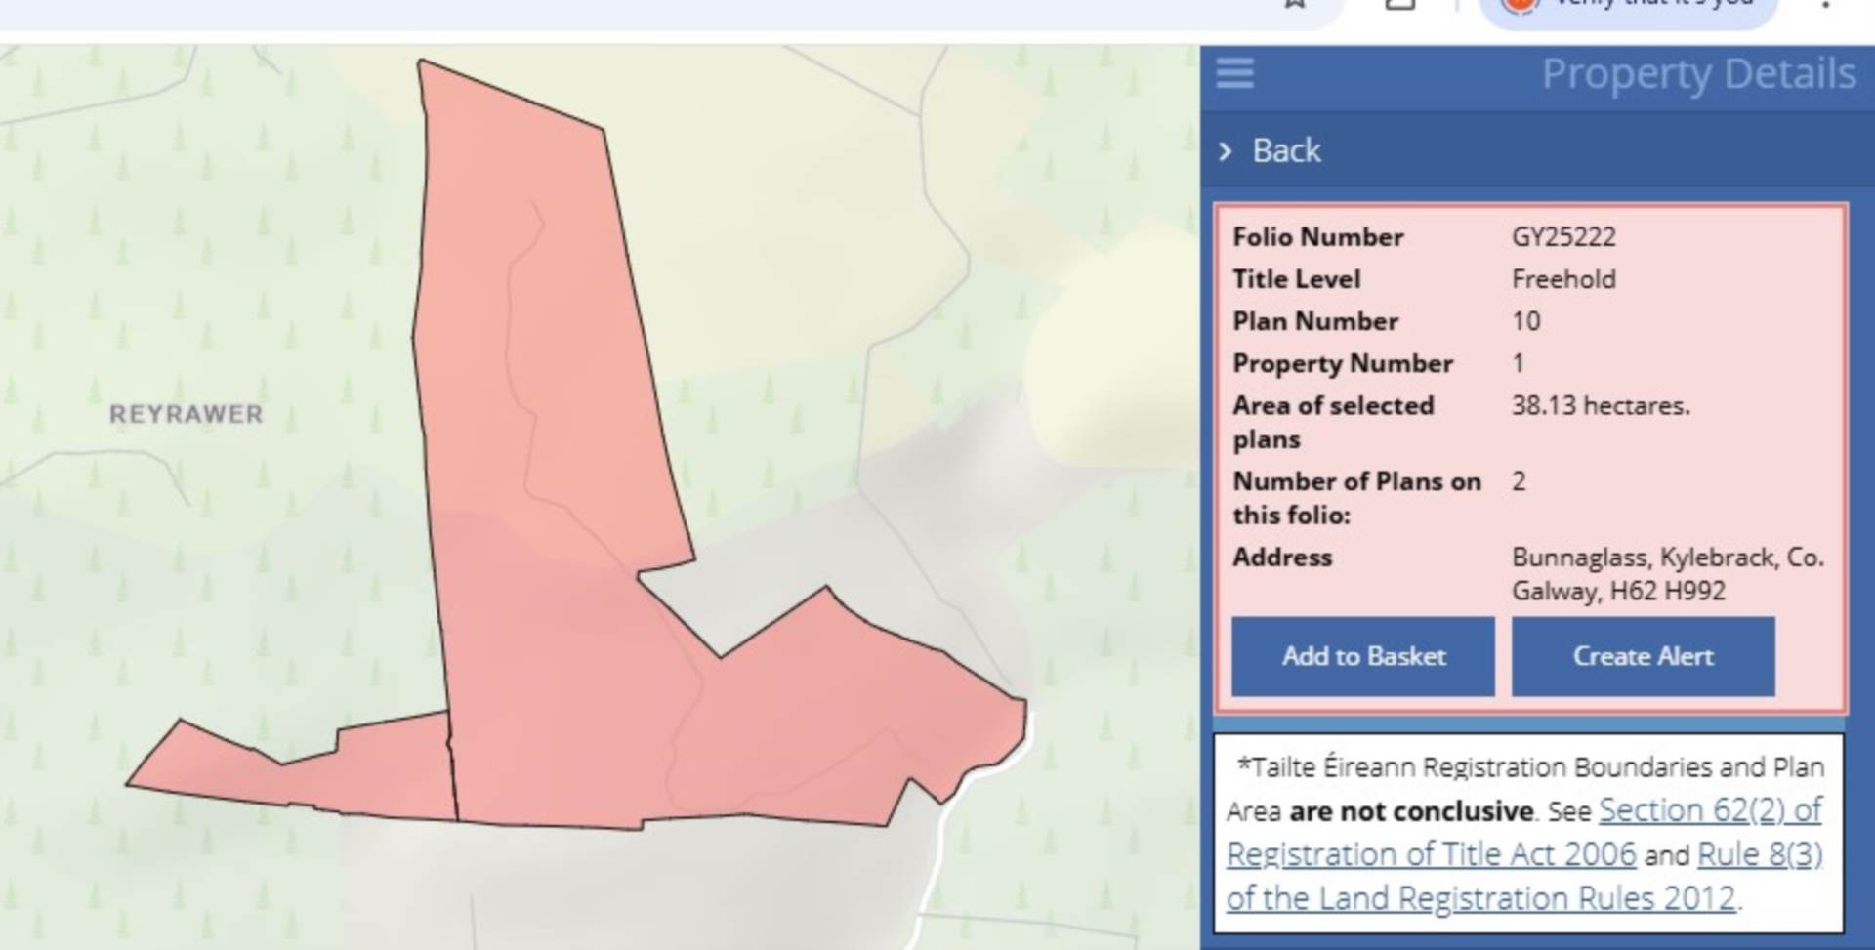1875x950 pixels.
Task: Click the Property Details panel heading
Action: pos(1698,74)
